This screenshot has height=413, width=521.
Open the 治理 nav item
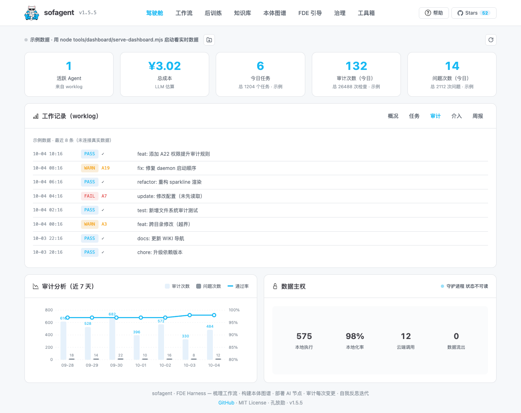(x=340, y=13)
